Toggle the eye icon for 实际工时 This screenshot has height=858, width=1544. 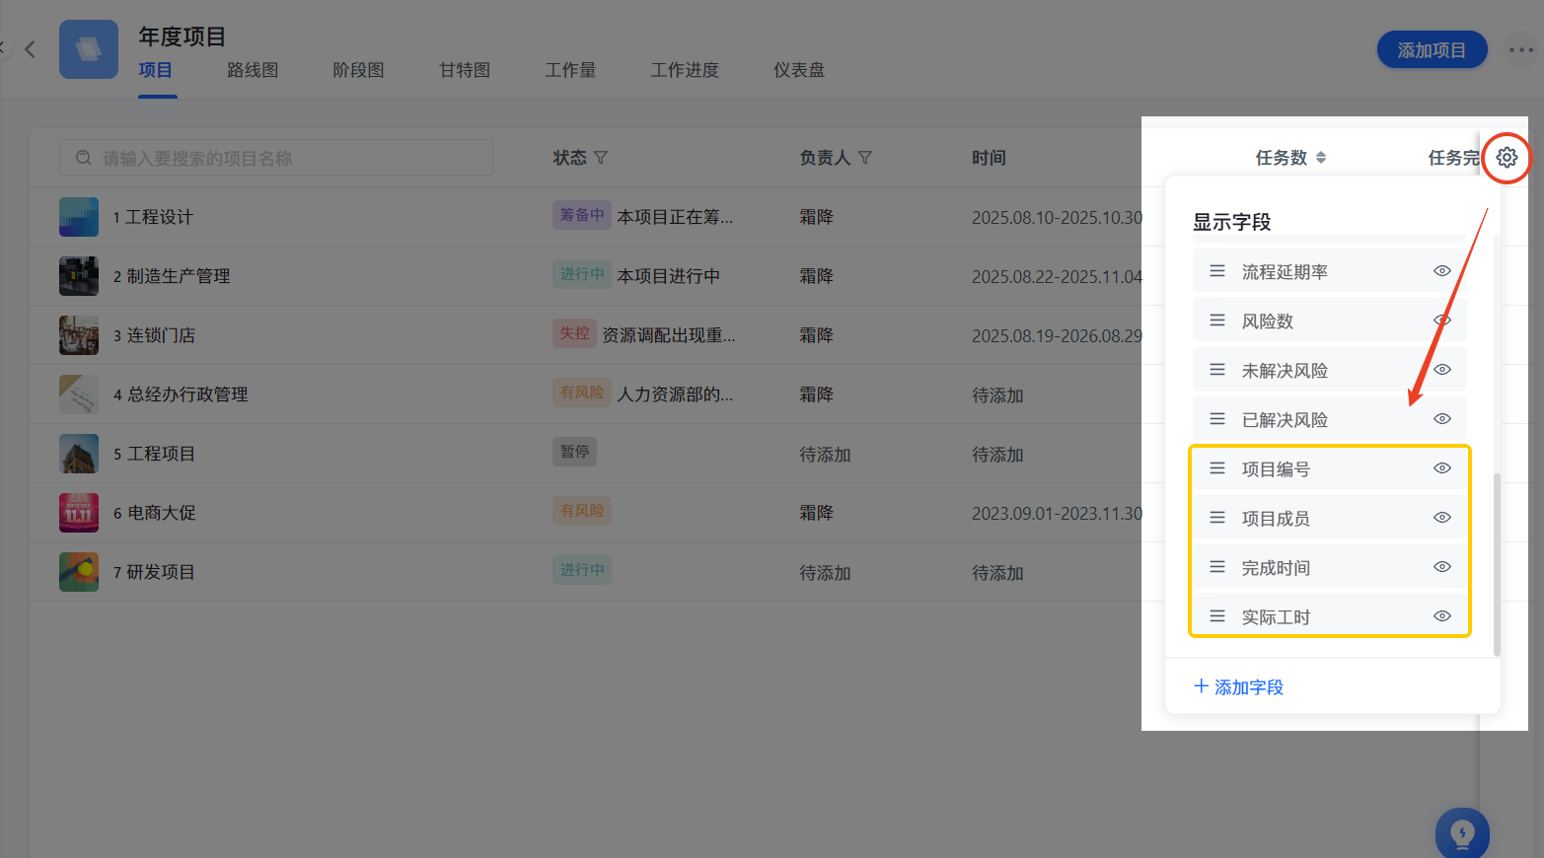click(1441, 615)
